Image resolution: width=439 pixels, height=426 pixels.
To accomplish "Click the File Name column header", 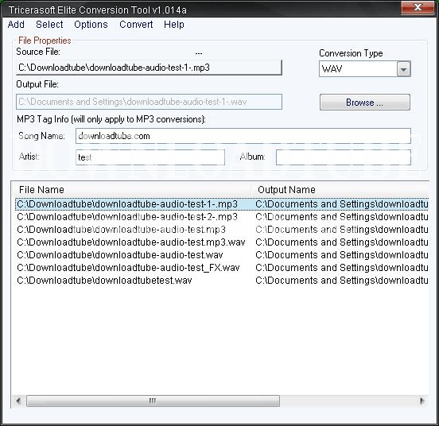I will pyautogui.click(x=132, y=189).
